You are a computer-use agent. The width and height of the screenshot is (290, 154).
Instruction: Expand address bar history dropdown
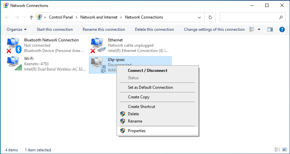199,18
